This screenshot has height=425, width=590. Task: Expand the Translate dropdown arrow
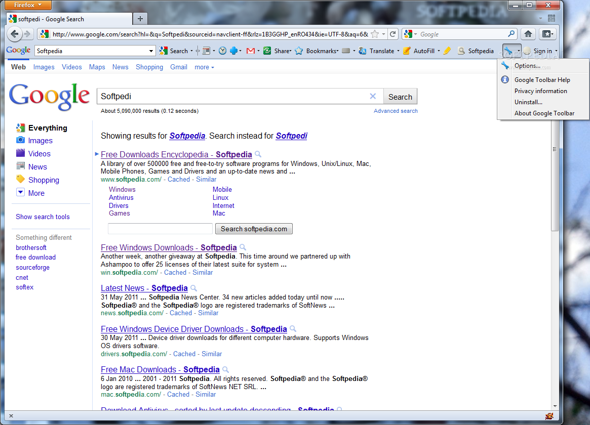(398, 51)
